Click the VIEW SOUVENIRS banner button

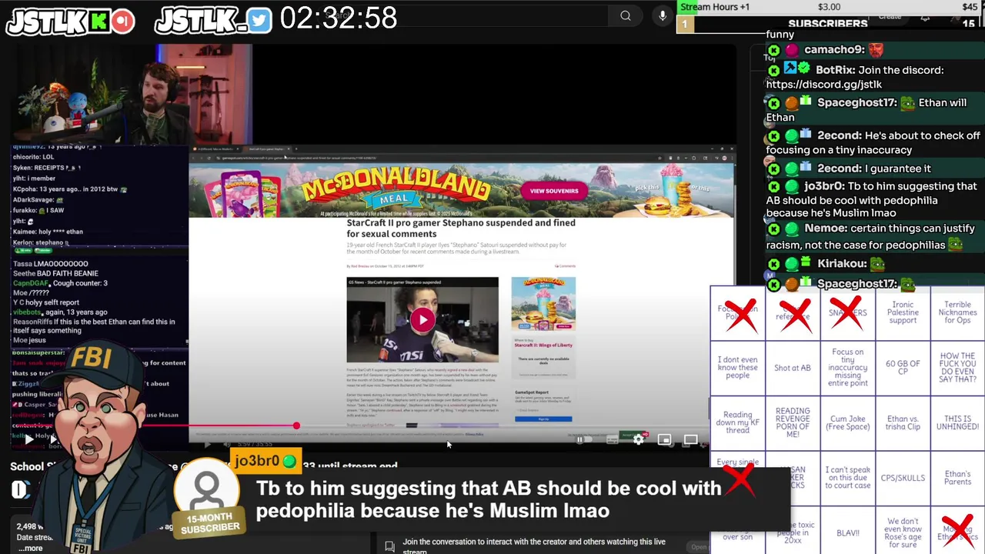554,191
